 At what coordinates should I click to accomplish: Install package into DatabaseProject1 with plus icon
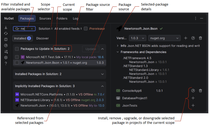193,98
